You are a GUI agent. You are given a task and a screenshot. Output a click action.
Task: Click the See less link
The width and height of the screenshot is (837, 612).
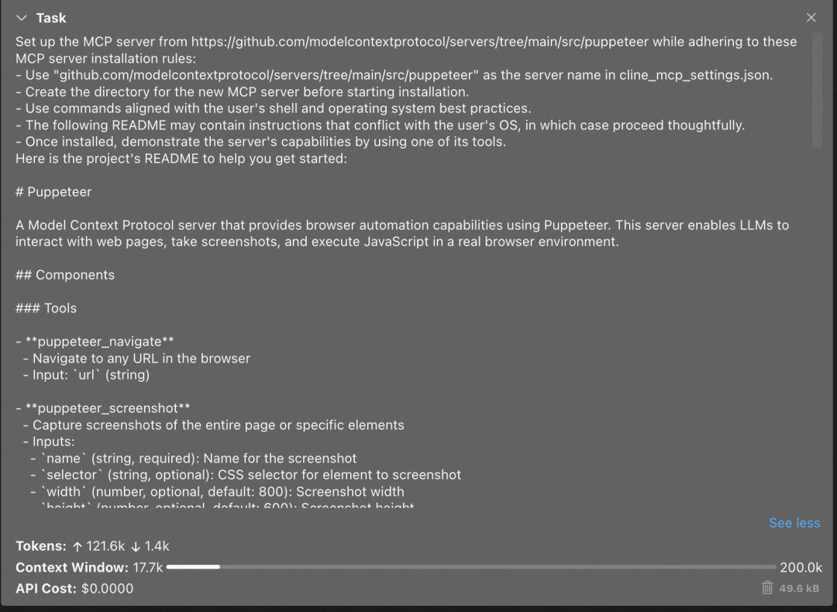[794, 523]
